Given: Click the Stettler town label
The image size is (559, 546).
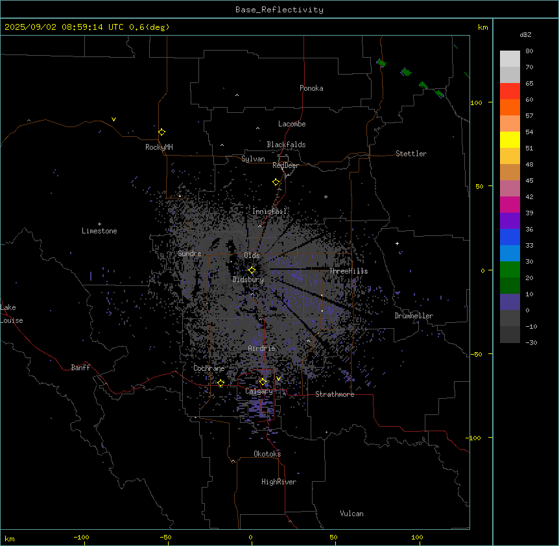Looking at the screenshot, I should [x=411, y=154].
